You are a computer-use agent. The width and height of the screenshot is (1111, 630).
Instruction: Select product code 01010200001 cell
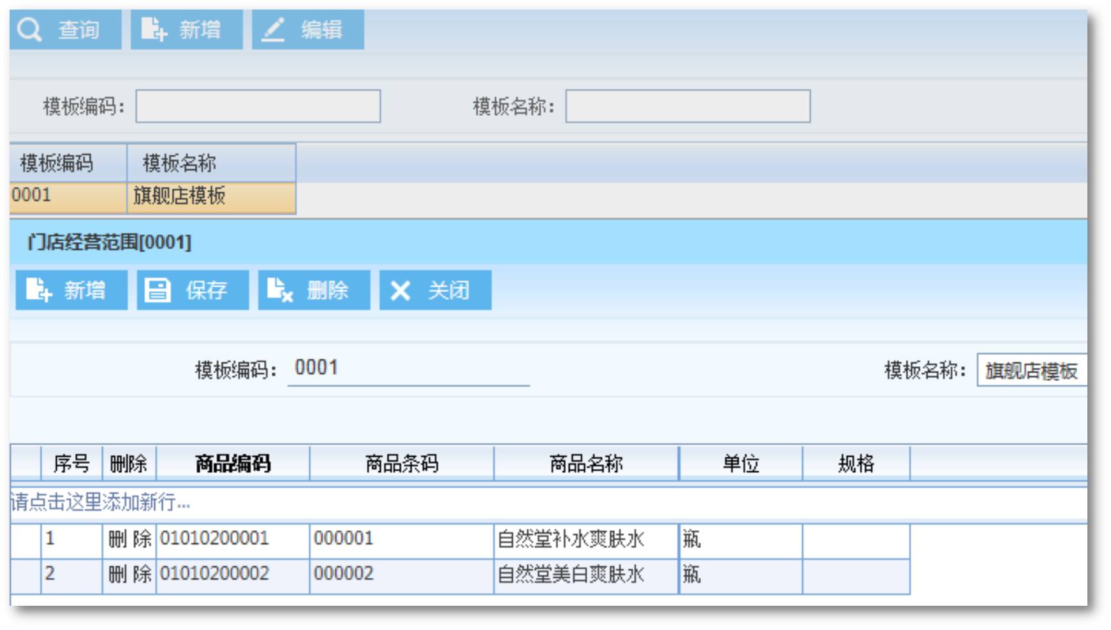click(233, 541)
